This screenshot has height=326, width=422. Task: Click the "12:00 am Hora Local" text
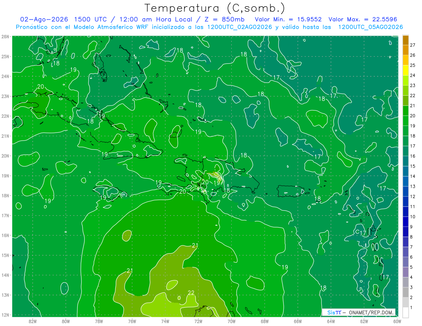(156, 20)
